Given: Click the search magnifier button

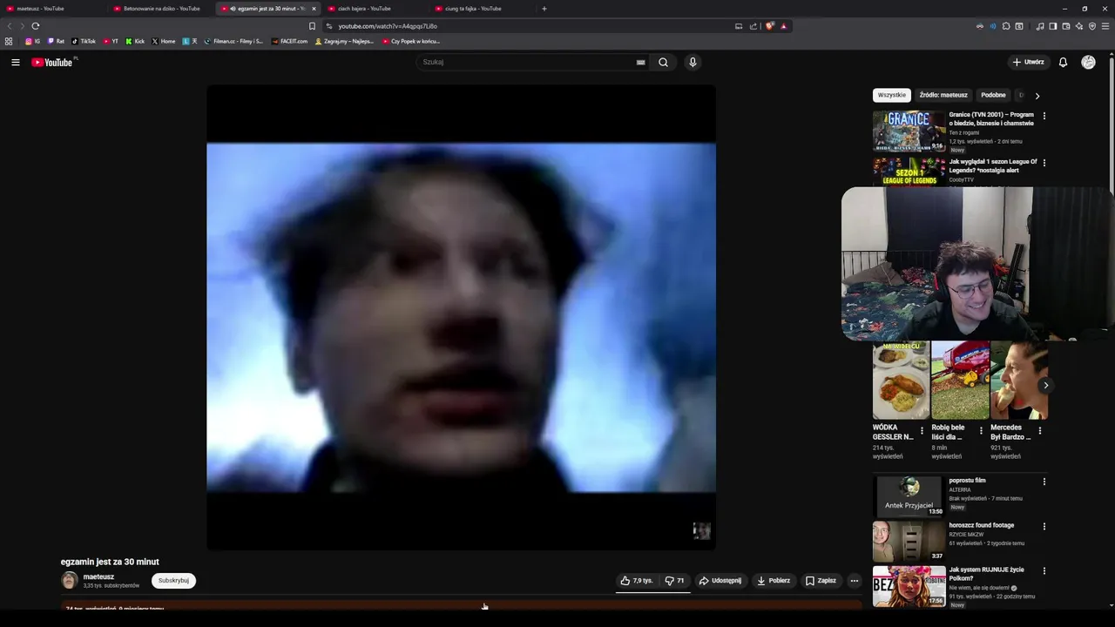Looking at the screenshot, I should pyautogui.click(x=663, y=62).
